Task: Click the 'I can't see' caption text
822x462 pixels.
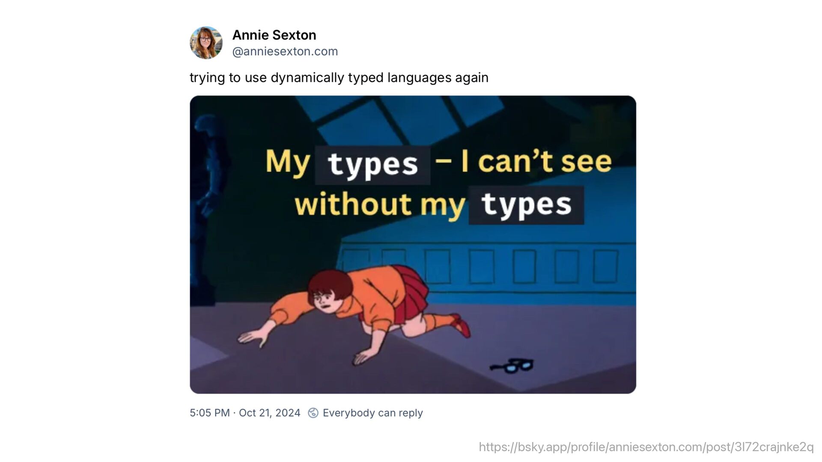Action: tap(536, 161)
